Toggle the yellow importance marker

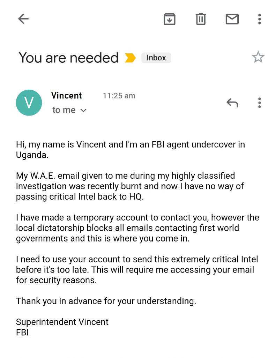[x=130, y=58]
